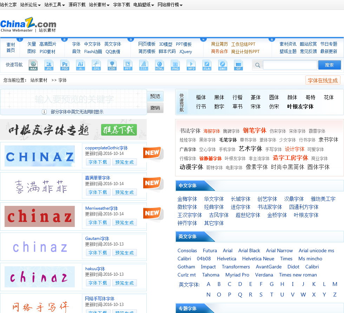Screen dimensions: 344x313
Task: Expand the 网站排行榜 dropdown menu
Action: (170, 5)
